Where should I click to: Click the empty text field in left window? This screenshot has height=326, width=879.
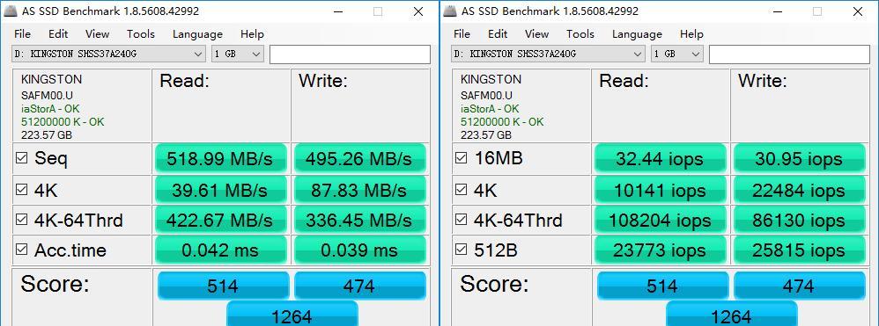(x=350, y=54)
